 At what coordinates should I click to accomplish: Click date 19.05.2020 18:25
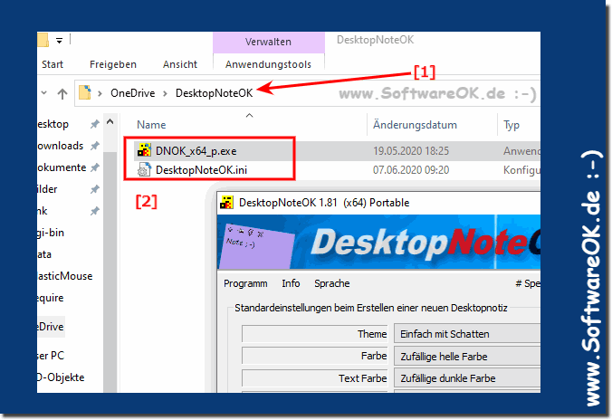(x=411, y=151)
